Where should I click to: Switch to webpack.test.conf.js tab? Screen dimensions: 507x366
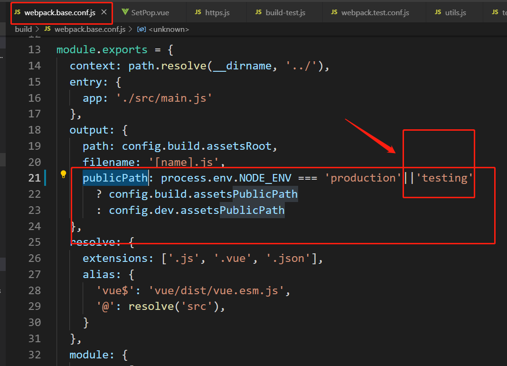375,12
